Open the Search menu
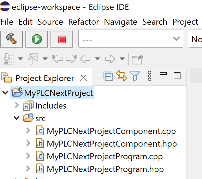202x179 pixels. click(155, 22)
